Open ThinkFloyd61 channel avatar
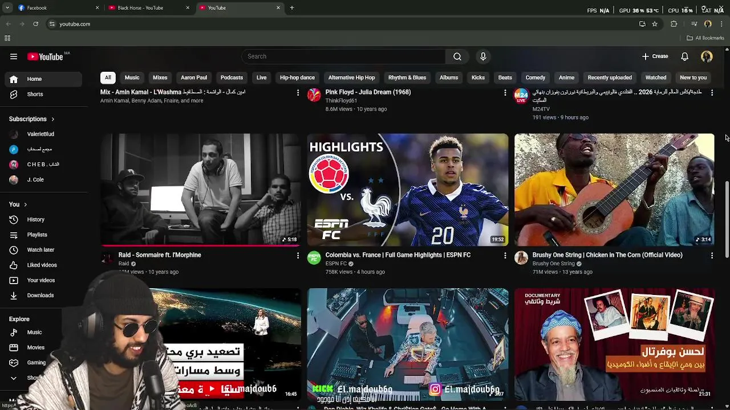The width and height of the screenshot is (730, 410). (314, 95)
